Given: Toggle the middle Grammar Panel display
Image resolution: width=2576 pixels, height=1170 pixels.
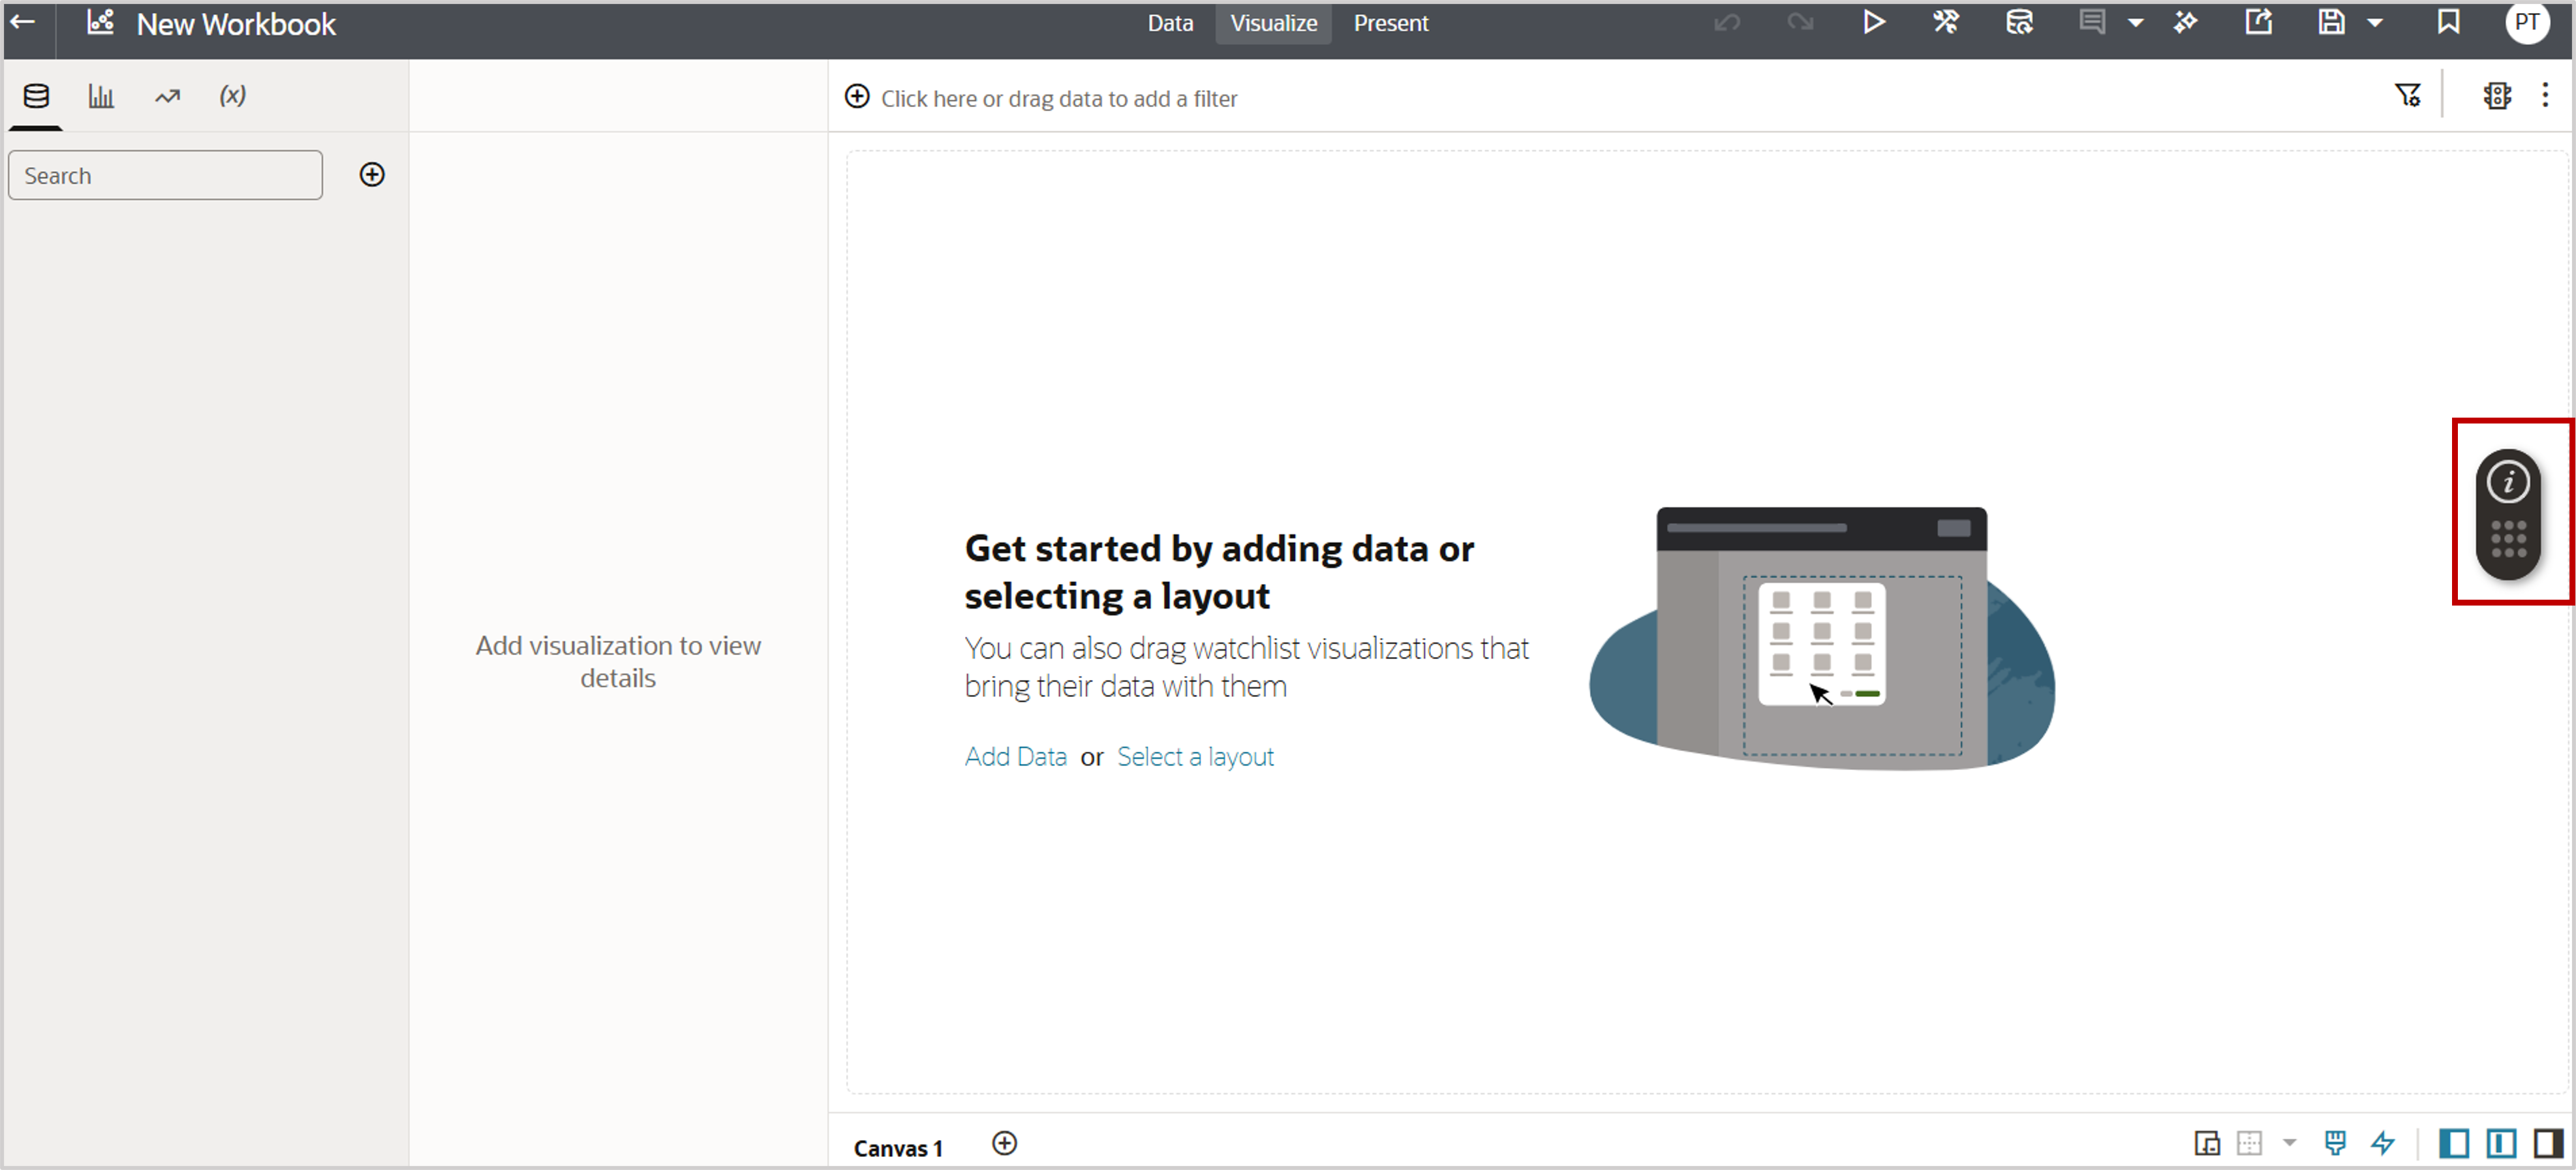Looking at the screenshot, I should (x=2501, y=1143).
